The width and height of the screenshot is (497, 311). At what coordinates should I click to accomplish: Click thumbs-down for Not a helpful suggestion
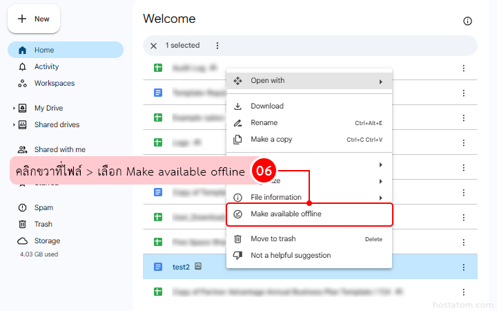[237, 256]
